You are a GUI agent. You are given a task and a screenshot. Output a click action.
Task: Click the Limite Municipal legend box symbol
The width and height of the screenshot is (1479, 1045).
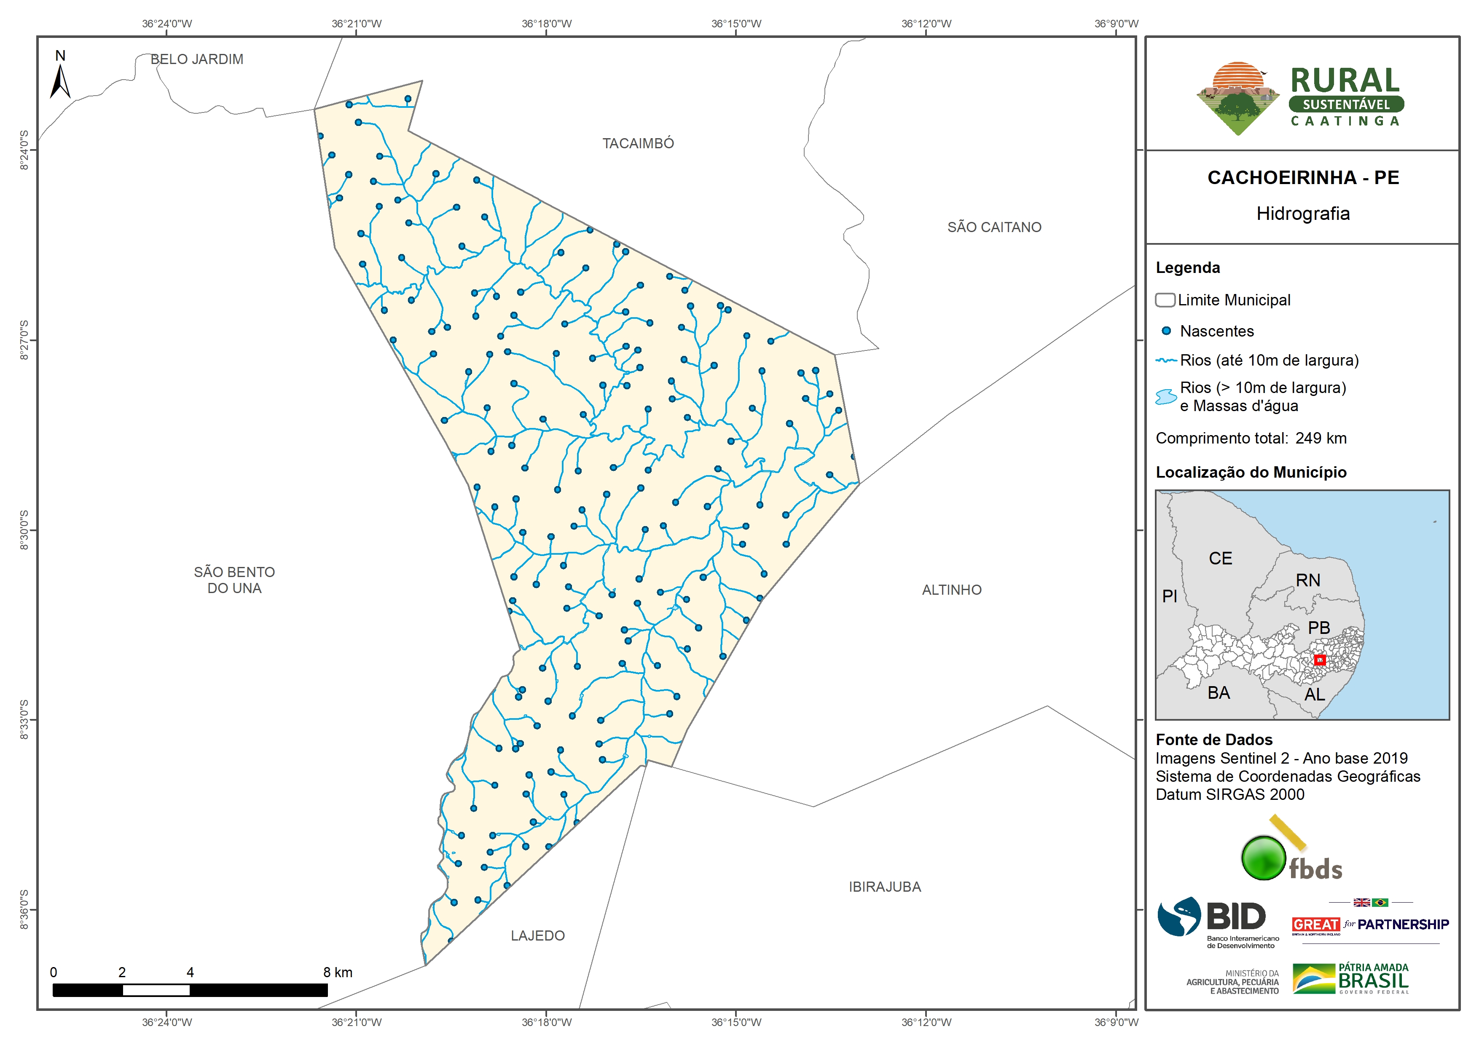pos(1165,300)
